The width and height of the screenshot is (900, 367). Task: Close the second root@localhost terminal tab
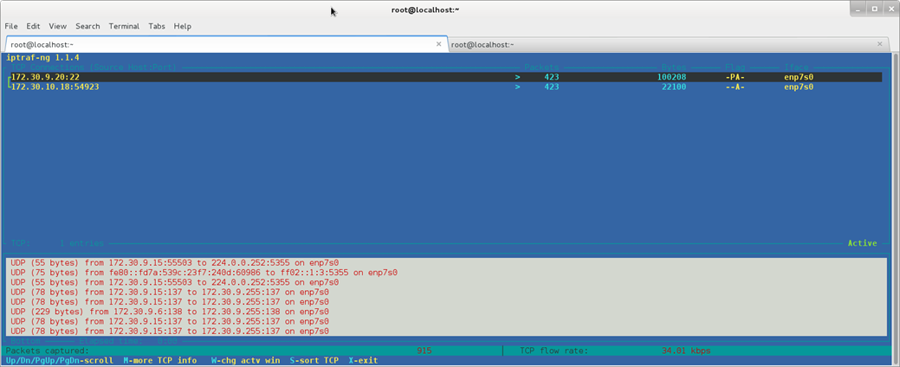pos(880,44)
